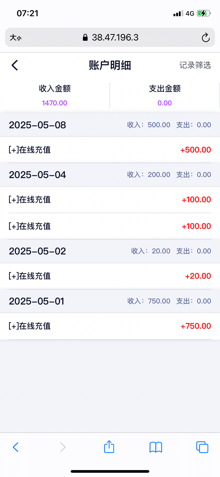Open Safari tabs overview icon
The image size is (220, 477).
tap(202, 447)
